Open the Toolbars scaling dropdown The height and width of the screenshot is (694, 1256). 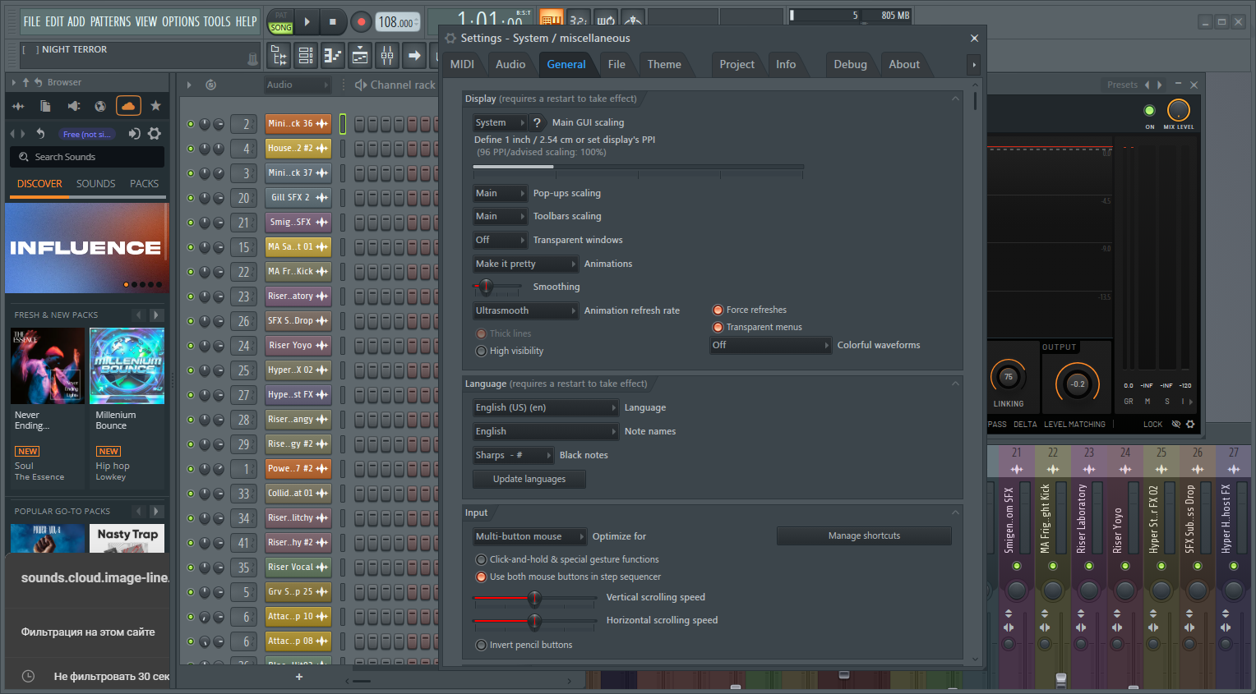click(x=500, y=216)
